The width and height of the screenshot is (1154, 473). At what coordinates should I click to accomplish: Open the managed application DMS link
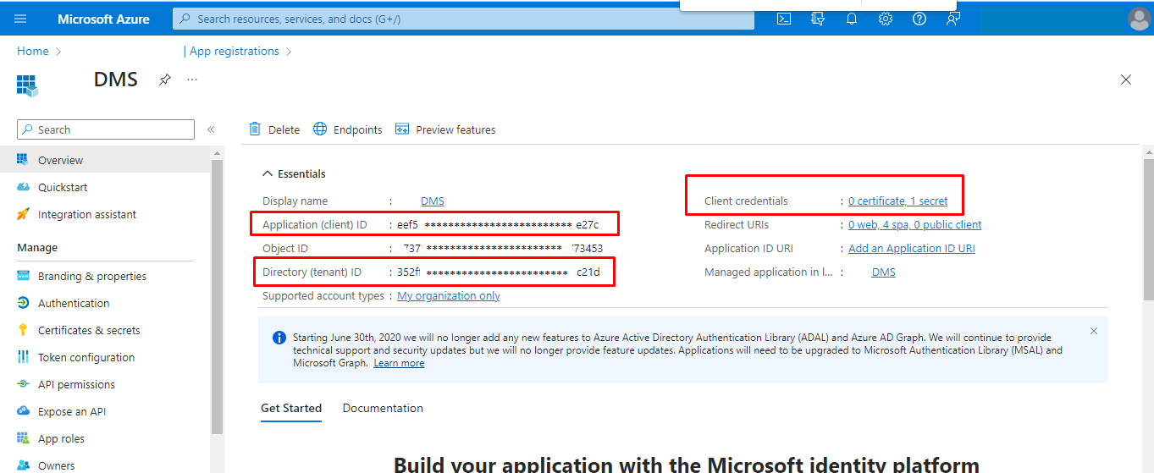point(884,272)
